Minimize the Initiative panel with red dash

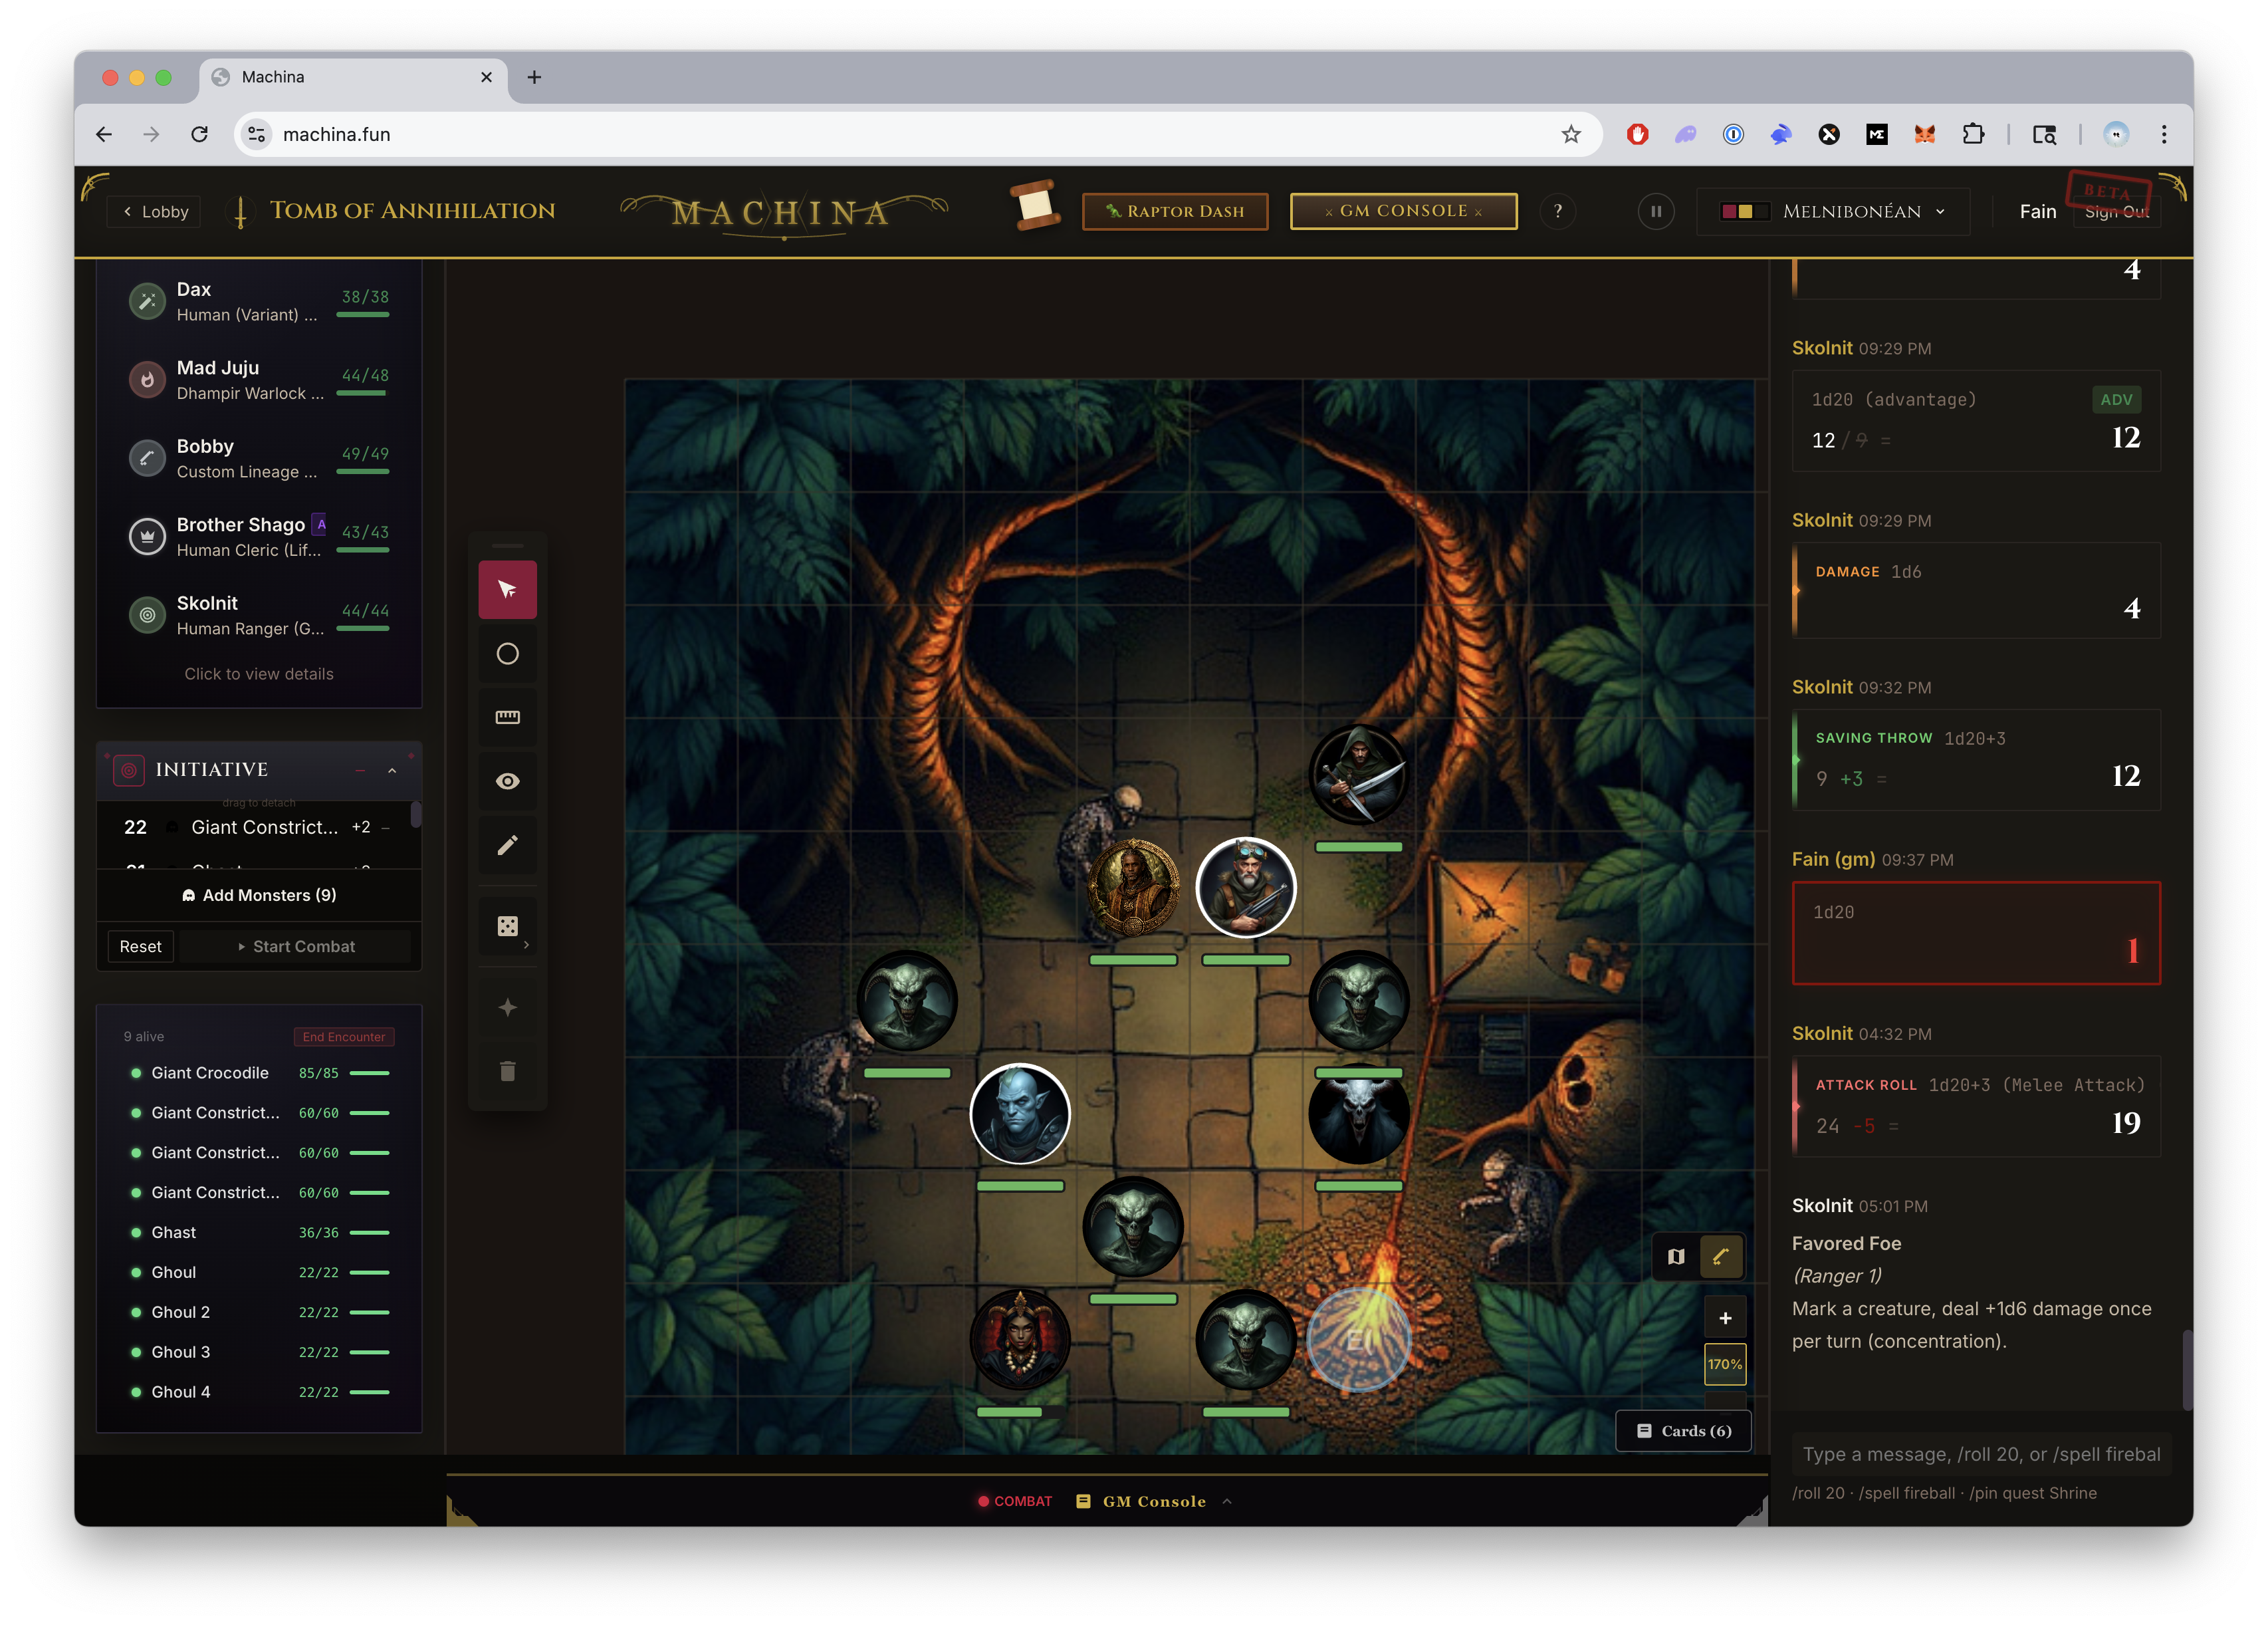tap(360, 770)
